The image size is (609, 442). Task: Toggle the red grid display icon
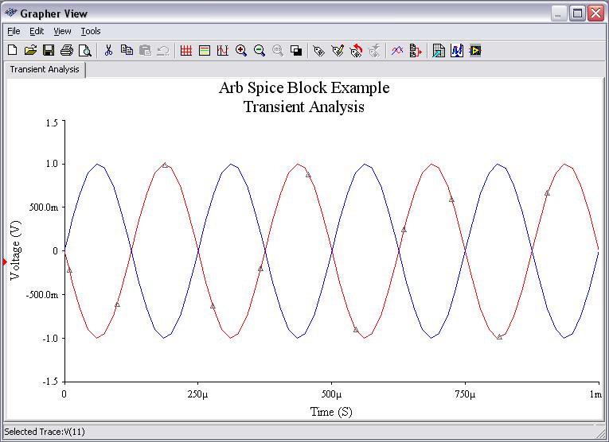[x=186, y=51]
